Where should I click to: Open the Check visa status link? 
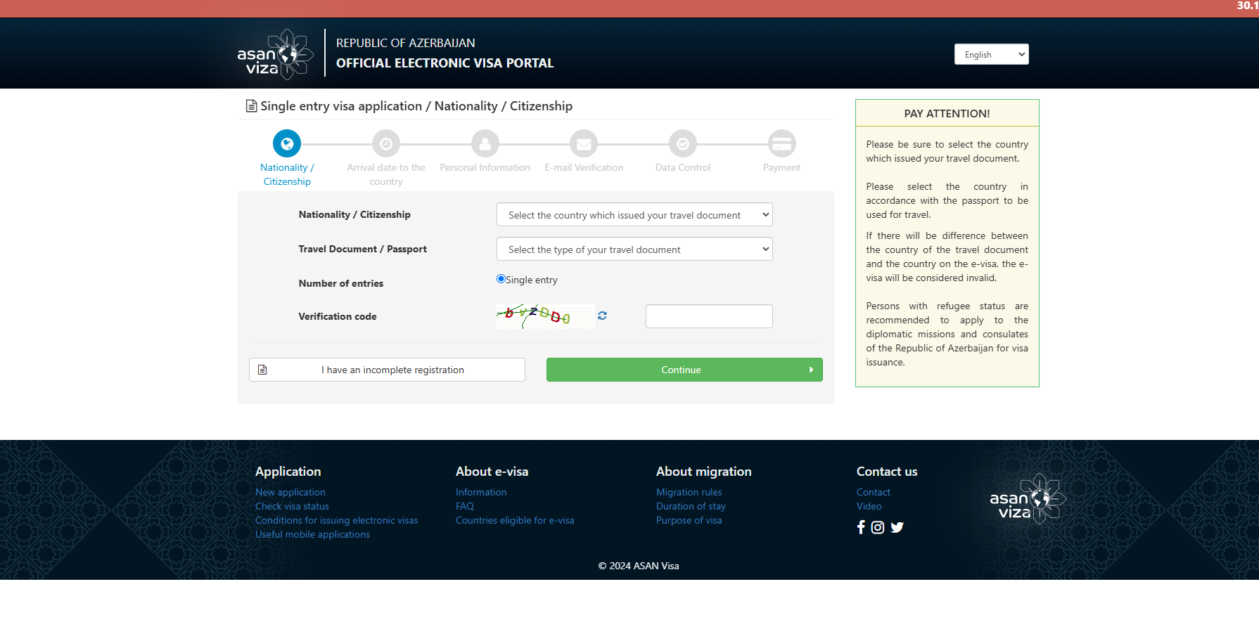pos(292,506)
